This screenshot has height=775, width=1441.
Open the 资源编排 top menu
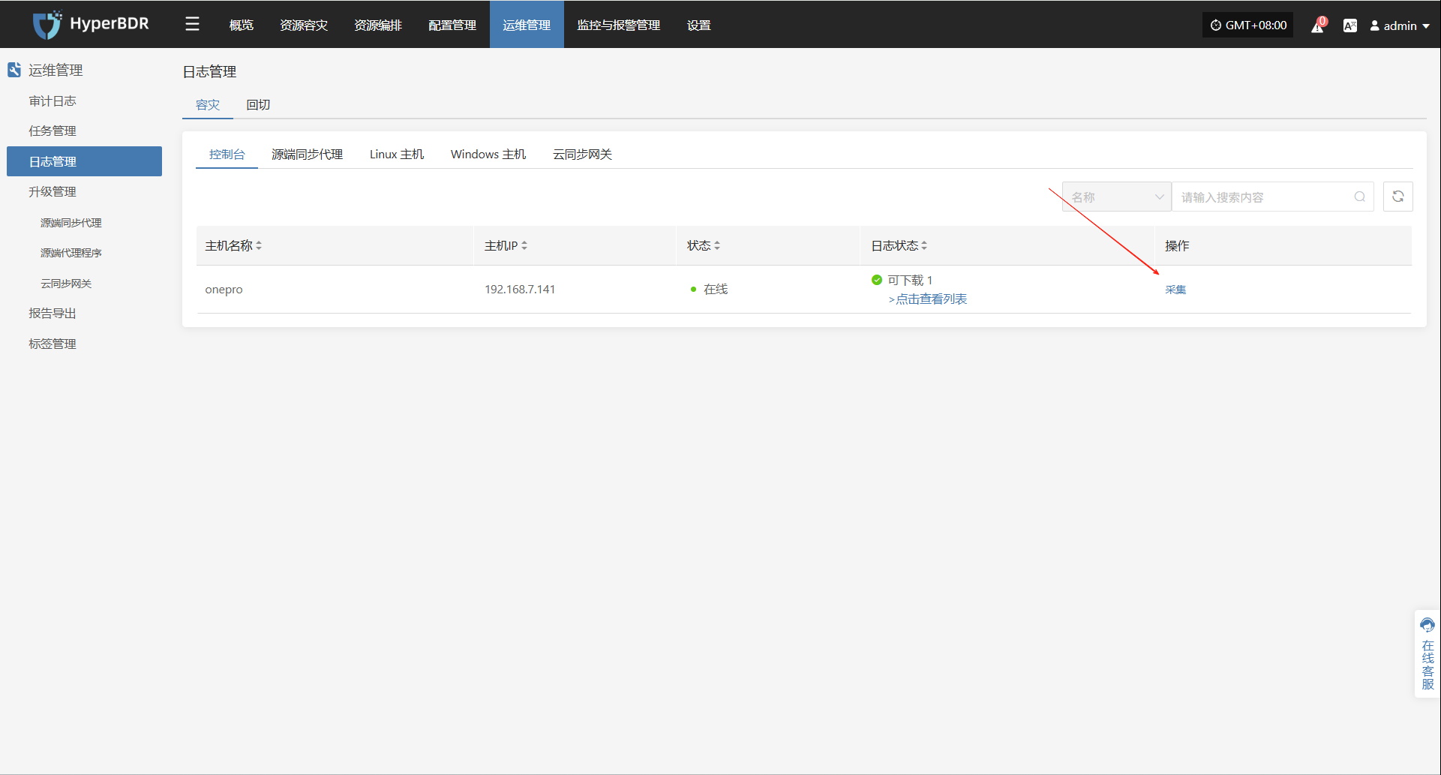tap(377, 25)
